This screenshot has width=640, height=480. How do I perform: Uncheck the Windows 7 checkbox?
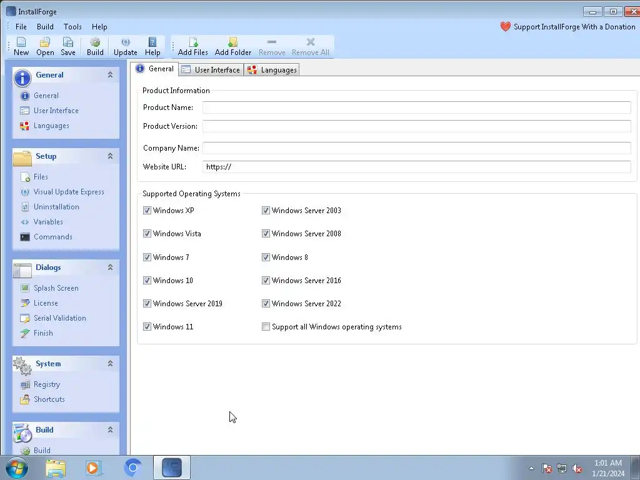pyautogui.click(x=147, y=257)
